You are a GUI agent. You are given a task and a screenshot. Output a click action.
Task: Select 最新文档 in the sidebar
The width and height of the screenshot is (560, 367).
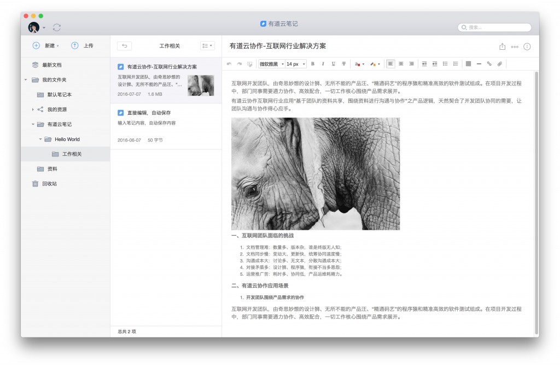point(51,65)
